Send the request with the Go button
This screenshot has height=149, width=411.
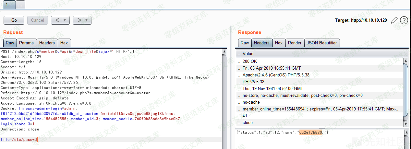[x=14, y=20]
